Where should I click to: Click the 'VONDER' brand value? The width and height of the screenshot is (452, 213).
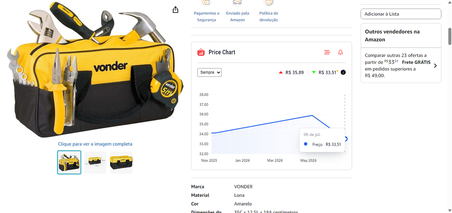coord(243,187)
